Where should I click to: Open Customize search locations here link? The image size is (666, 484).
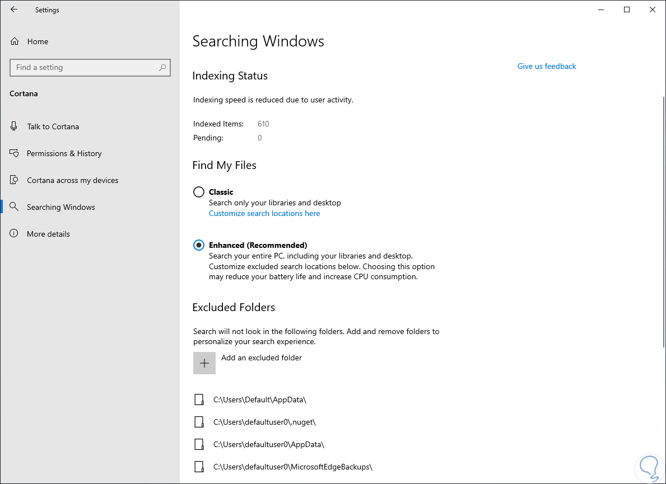[264, 213]
